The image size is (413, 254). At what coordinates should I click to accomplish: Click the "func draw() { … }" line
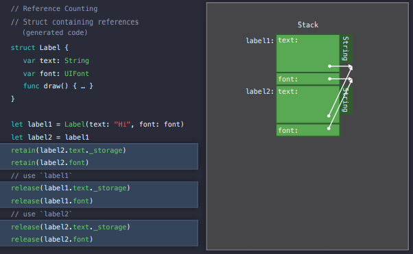(58, 86)
